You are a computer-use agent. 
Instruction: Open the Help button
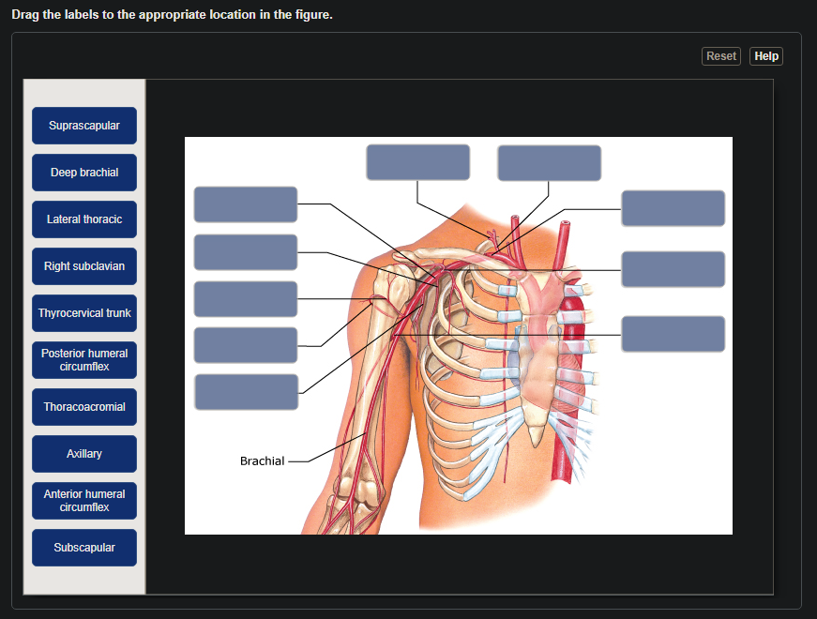click(x=766, y=56)
